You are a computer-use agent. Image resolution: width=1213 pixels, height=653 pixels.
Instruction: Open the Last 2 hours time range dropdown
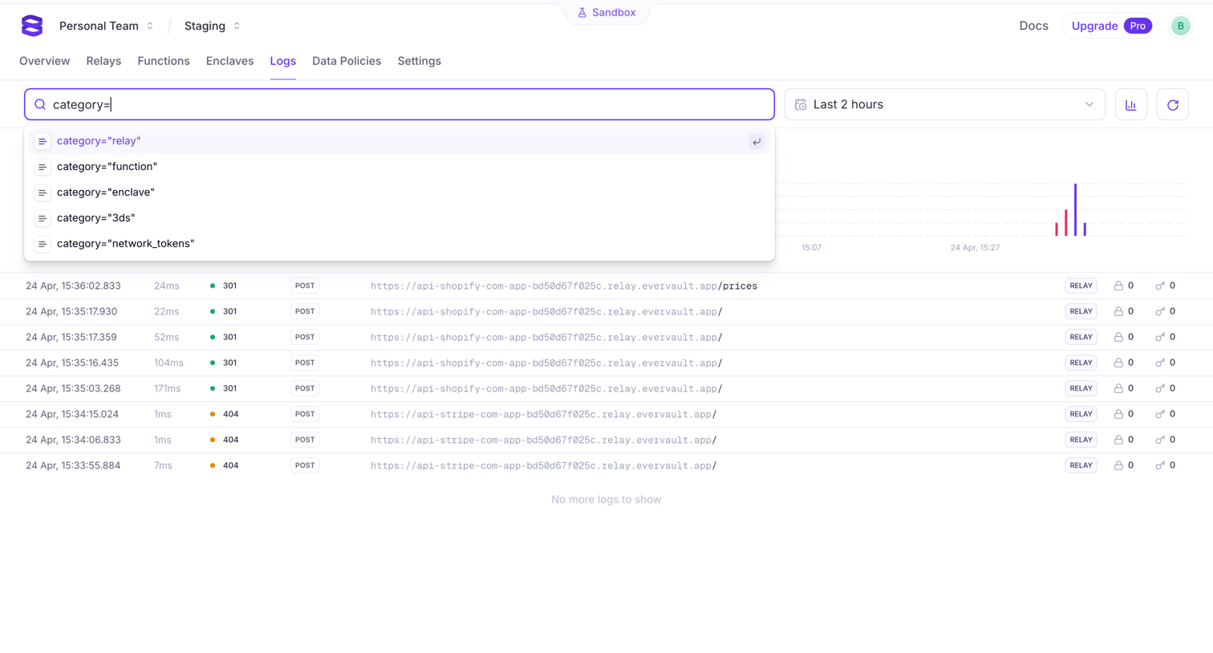coord(944,104)
